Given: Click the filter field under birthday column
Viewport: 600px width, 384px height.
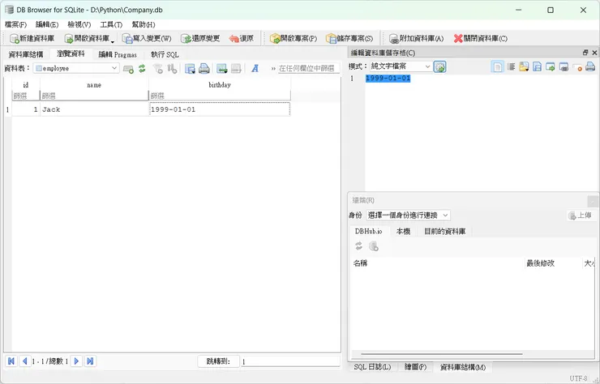Looking at the screenshot, I should click(x=220, y=96).
